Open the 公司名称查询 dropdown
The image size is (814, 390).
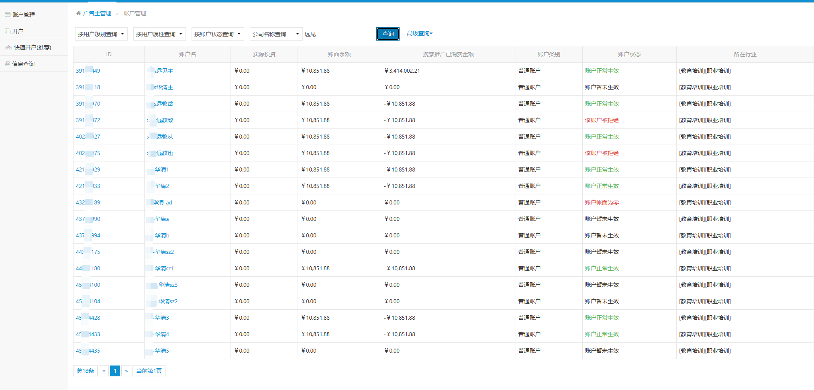click(x=275, y=34)
